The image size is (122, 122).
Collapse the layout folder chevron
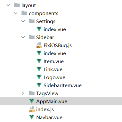coord(8,5)
